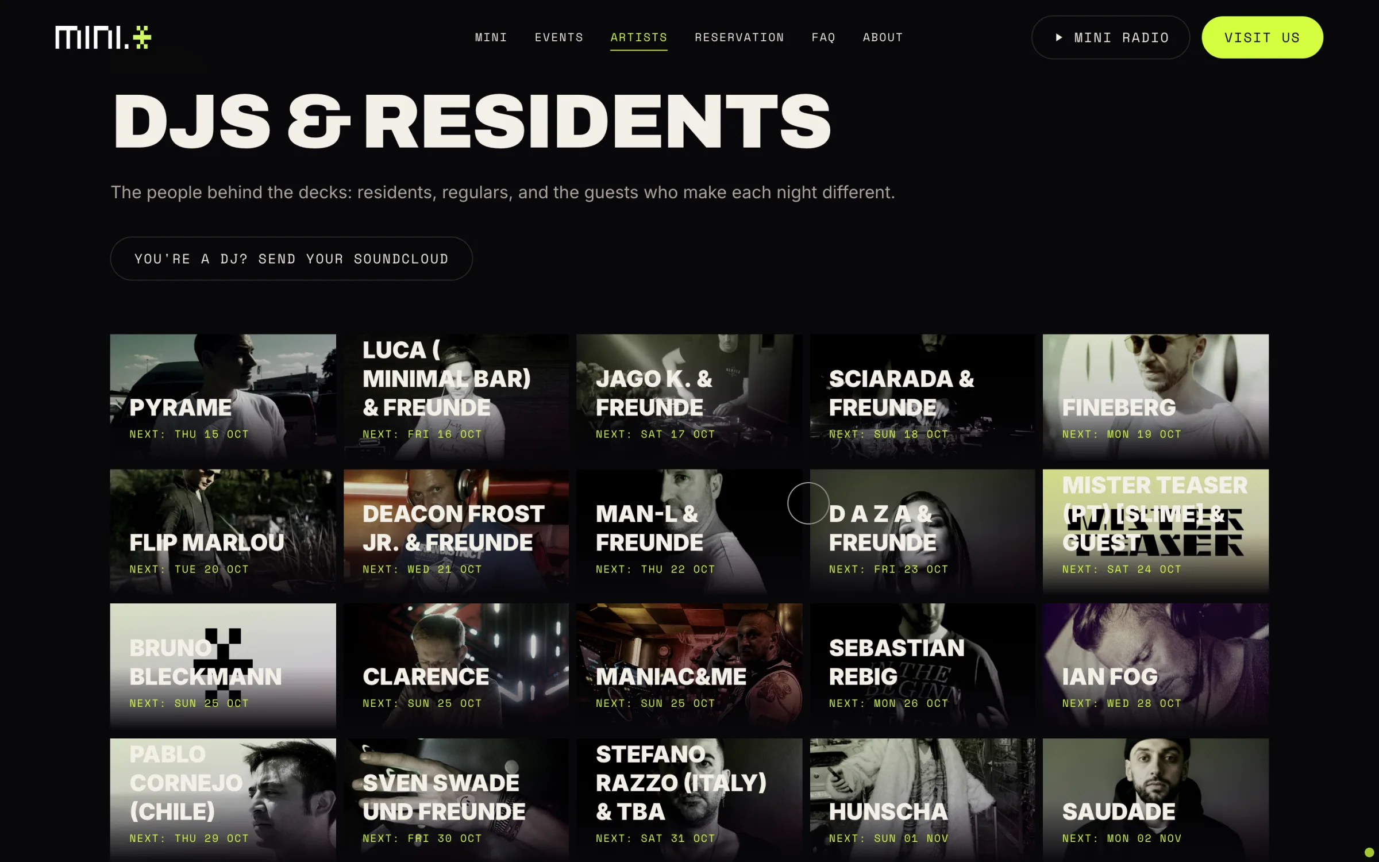Viewport: 1379px width, 862px height.
Task: Open the FAQ nav link
Action: click(x=823, y=37)
